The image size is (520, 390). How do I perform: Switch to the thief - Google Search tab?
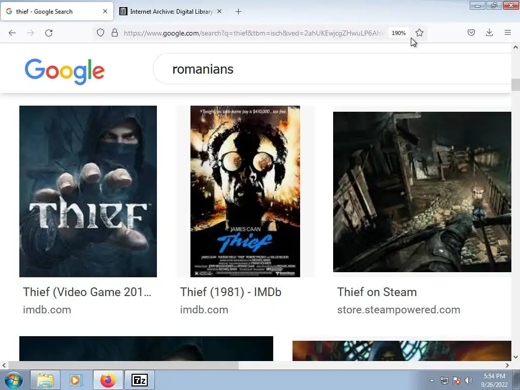[57, 11]
